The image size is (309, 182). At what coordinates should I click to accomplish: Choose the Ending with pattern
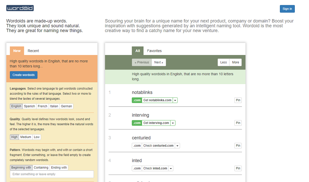pyautogui.click(x=59, y=168)
